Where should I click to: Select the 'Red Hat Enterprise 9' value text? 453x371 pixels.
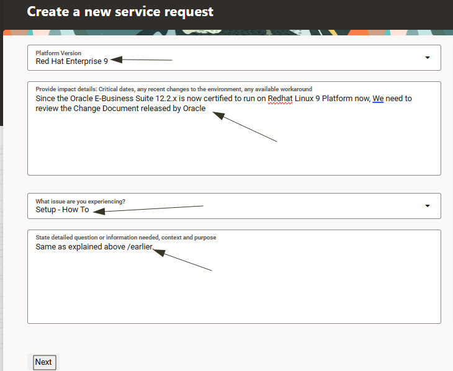[71, 61]
